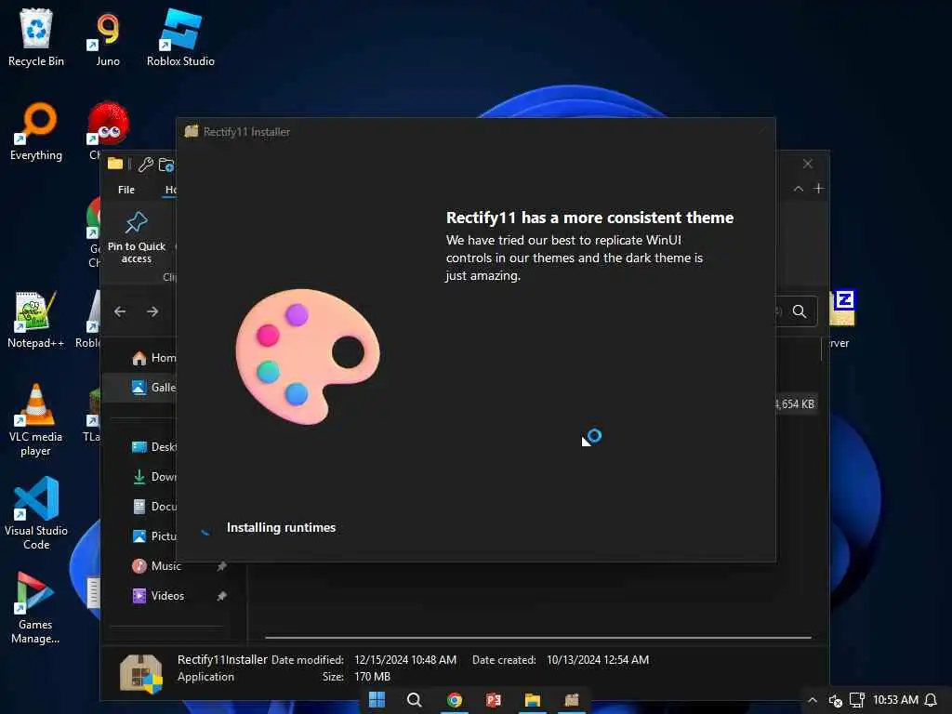
Task: Open Google Chrome from taskbar
Action: (x=454, y=699)
